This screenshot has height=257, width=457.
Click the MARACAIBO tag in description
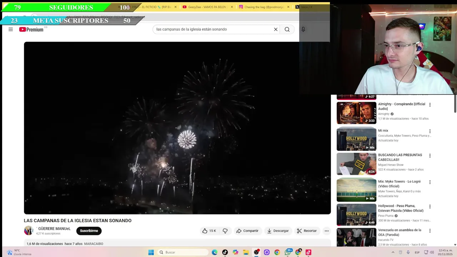click(94, 244)
